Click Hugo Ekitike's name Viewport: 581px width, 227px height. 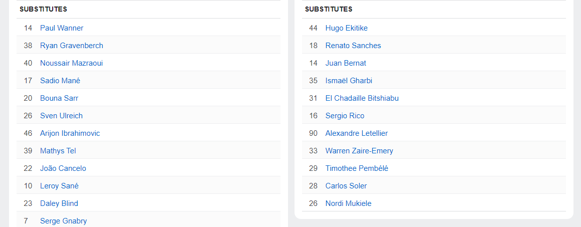point(346,28)
